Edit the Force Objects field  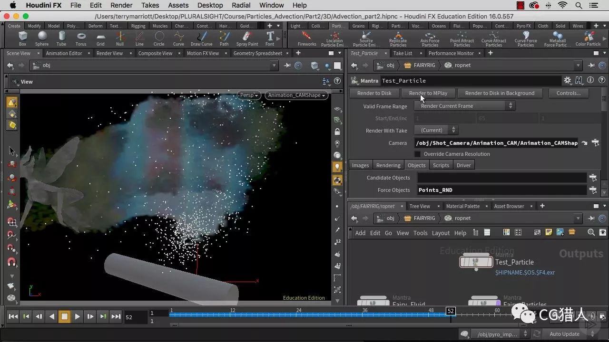(x=501, y=190)
